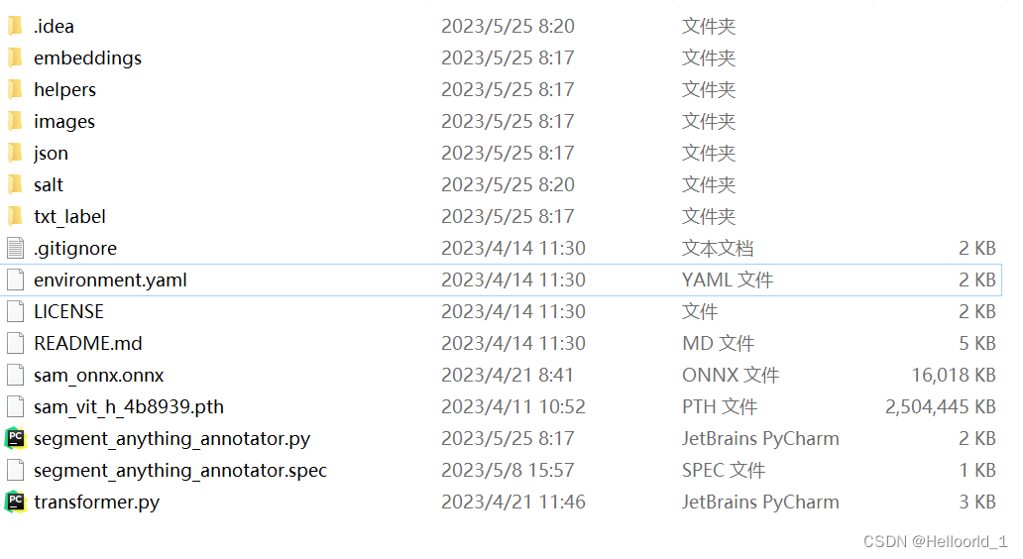Click the 2023/4/21 8:41 date of sam_onnx.onnx
1023x559 pixels.
[507, 375]
